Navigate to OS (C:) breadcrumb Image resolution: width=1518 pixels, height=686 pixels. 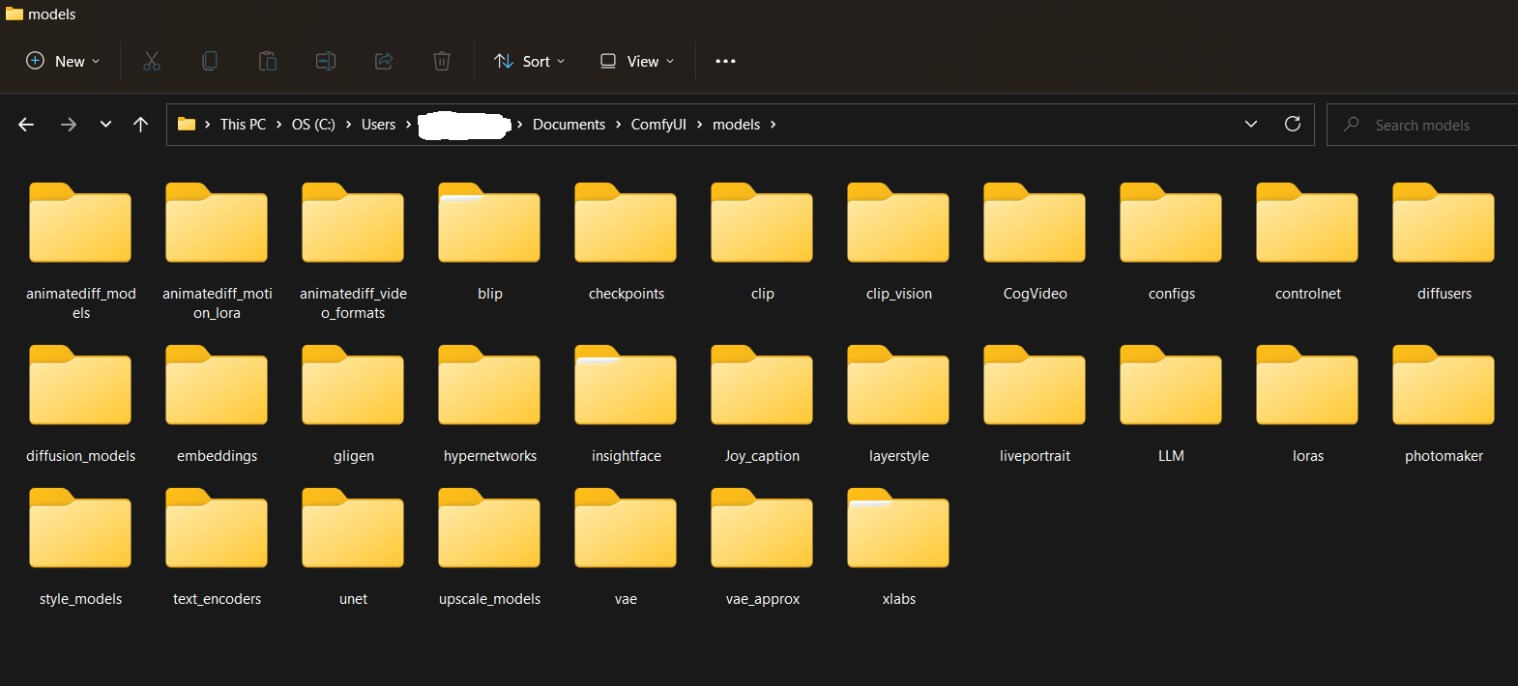tap(313, 125)
